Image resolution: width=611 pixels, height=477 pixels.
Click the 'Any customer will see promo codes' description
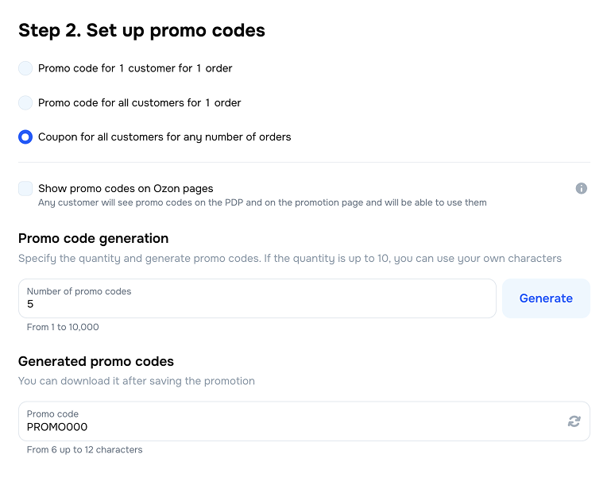point(262,202)
